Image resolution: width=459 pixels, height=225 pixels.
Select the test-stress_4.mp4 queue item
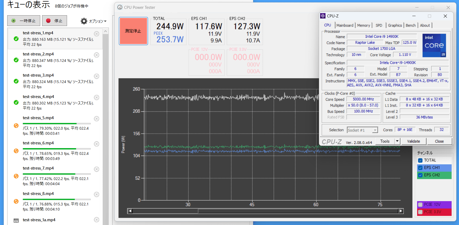[55, 102]
